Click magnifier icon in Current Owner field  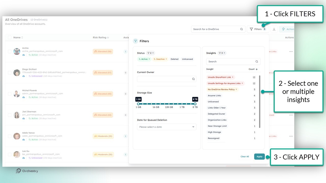[x=193, y=79]
